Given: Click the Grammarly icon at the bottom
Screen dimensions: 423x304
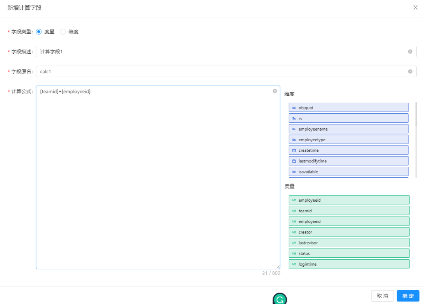Looking at the screenshot, I should click(280, 300).
